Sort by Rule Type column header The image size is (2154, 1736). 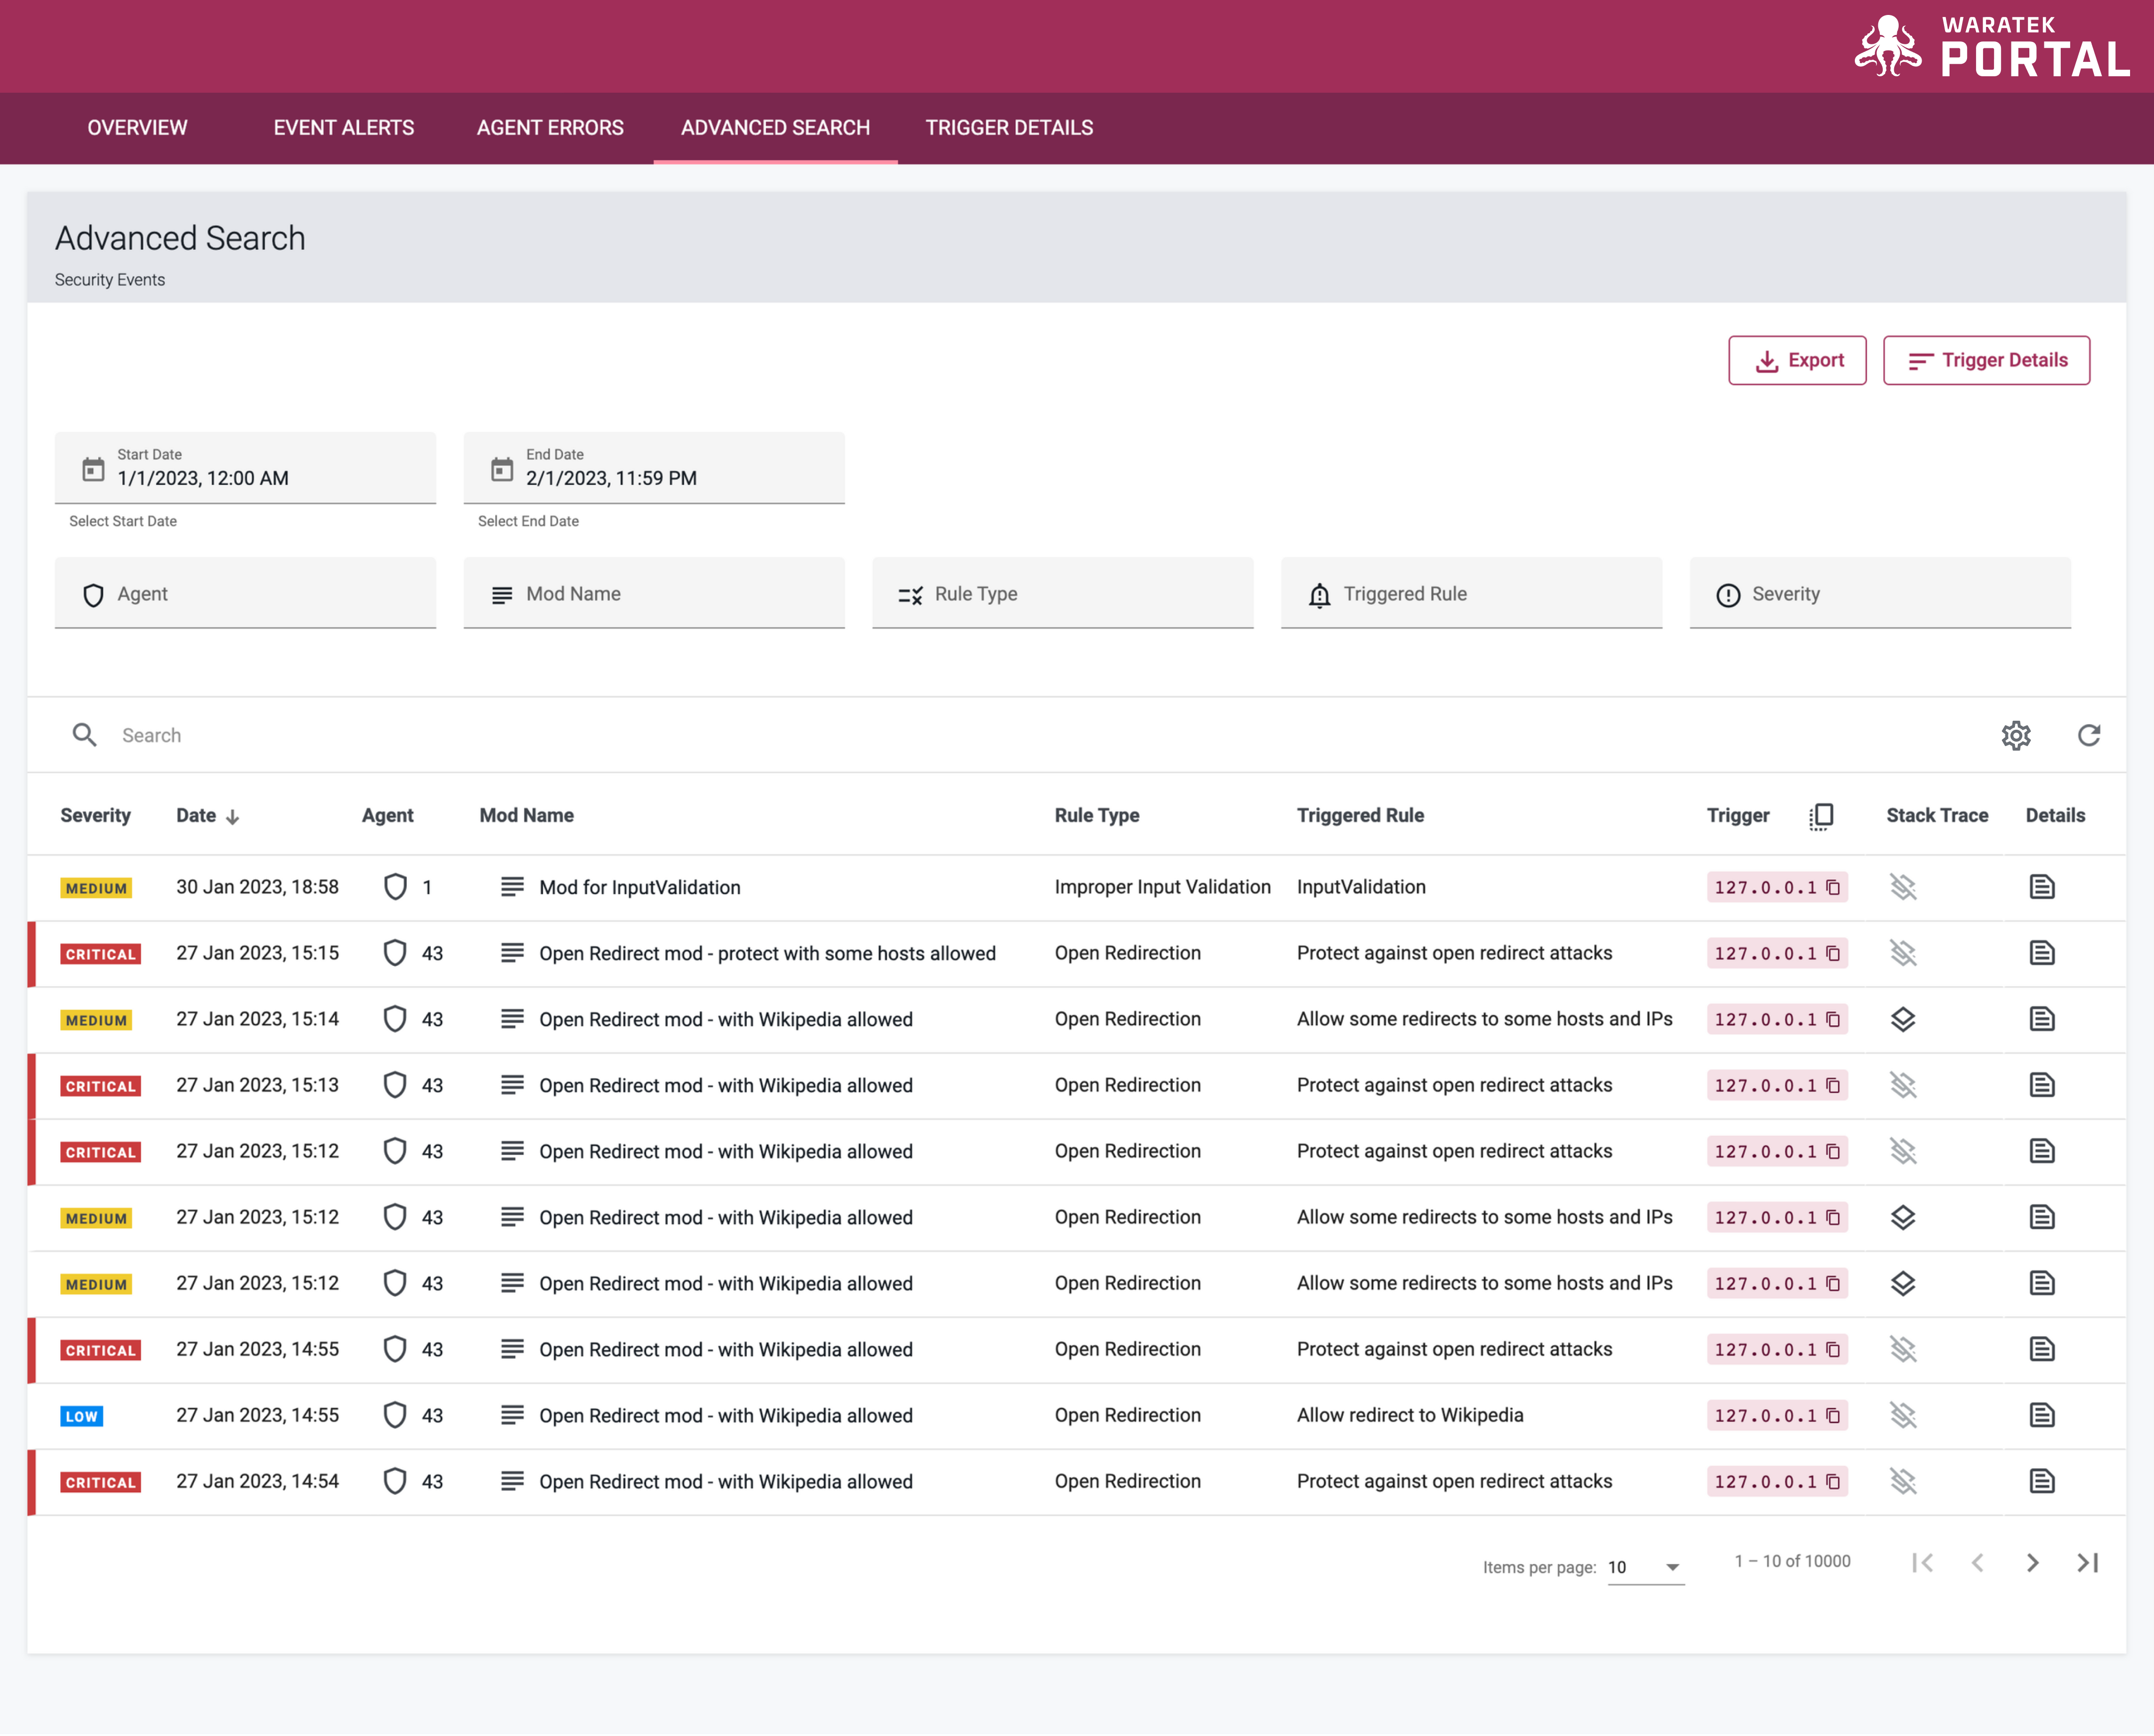(x=1096, y=816)
